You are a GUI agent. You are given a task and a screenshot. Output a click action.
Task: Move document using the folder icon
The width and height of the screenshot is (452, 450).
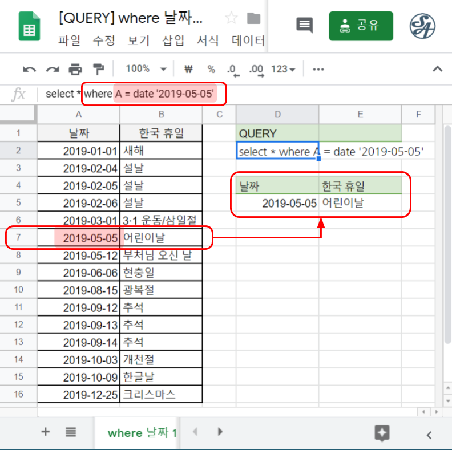pyautogui.click(x=253, y=18)
